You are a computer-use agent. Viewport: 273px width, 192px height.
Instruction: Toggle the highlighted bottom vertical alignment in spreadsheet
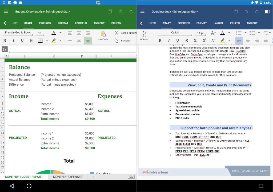pos(88,41)
